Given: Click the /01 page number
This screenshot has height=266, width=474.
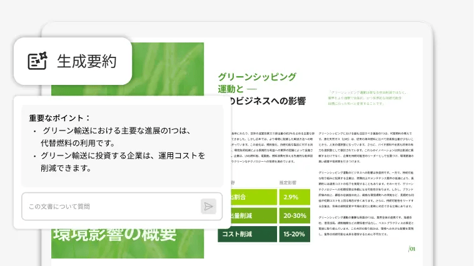Looking at the screenshot, I should (x=411, y=249).
